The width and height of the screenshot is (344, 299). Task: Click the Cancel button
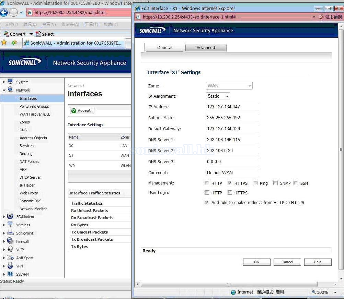[x=287, y=262]
